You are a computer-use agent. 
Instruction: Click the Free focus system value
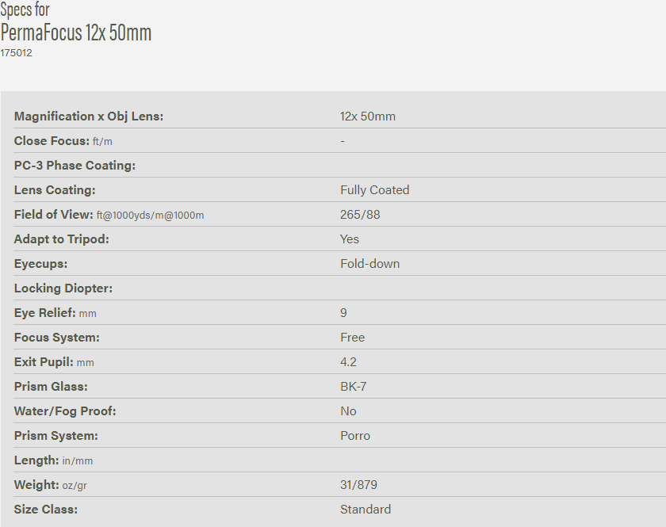click(x=353, y=338)
